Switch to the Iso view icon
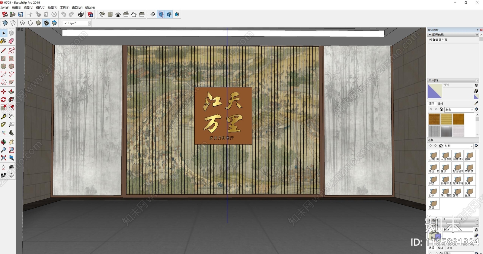 coord(102,14)
